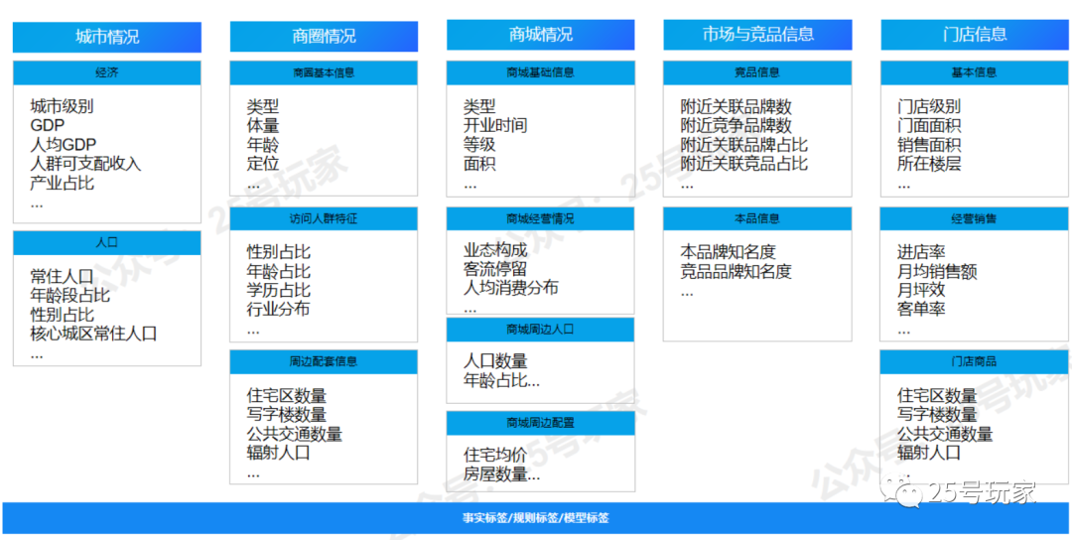The image size is (1072, 540).
Task: Click the 竞品信息 section title bar
Action: click(x=757, y=72)
